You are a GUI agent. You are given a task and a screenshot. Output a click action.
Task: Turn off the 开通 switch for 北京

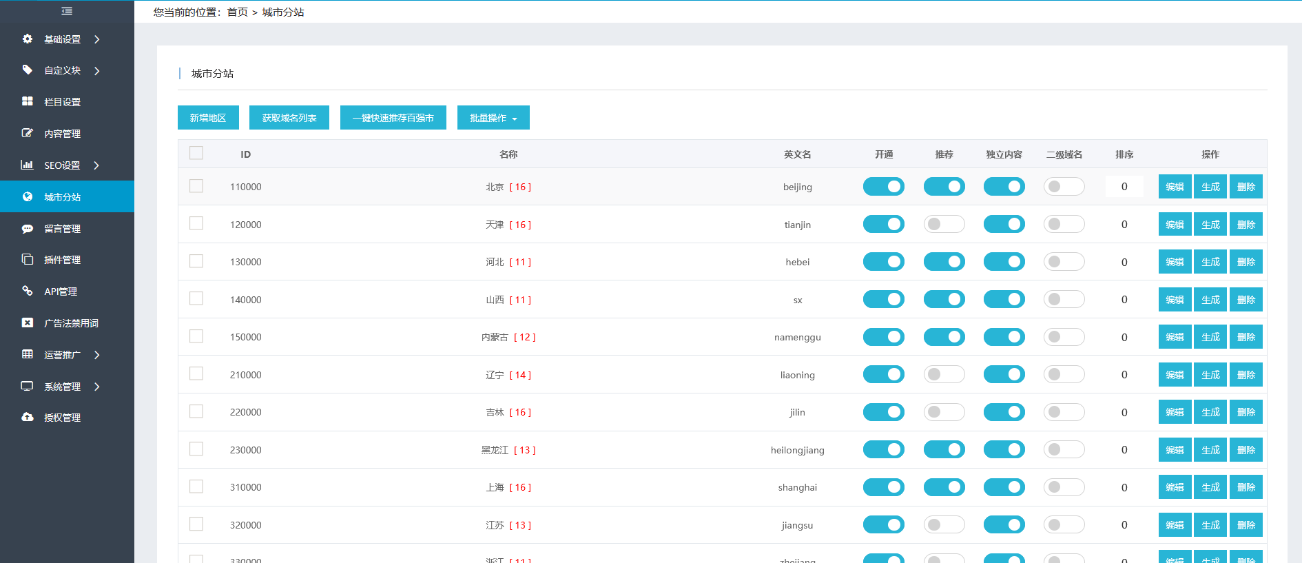click(883, 187)
